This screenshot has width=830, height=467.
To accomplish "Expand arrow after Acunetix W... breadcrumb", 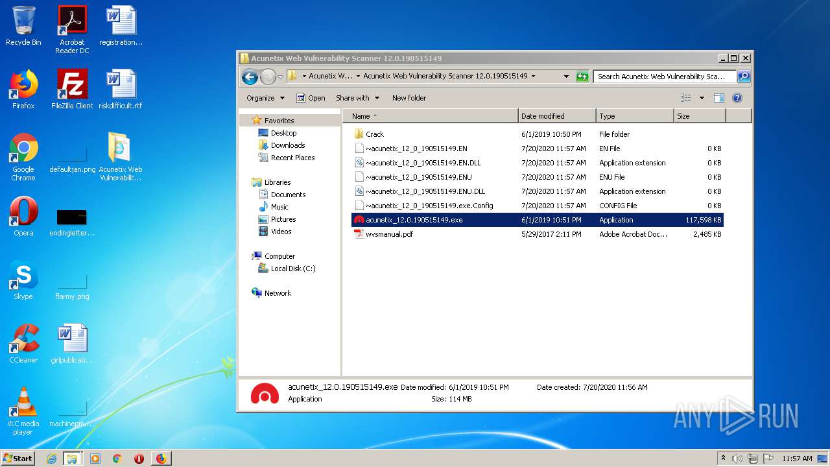I will tap(357, 76).
